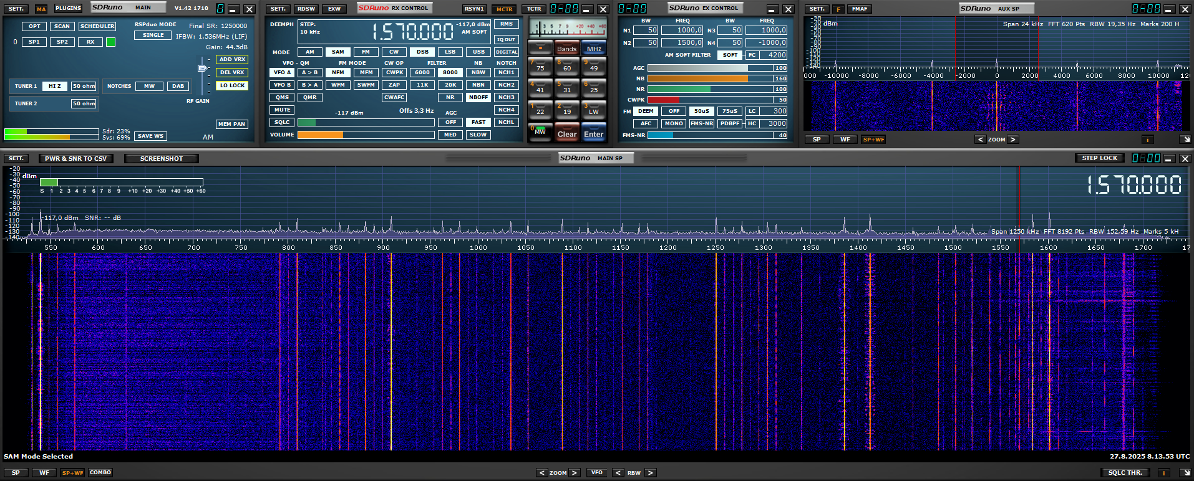Image resolution: width=1194 pixels, height=481 pixels.
Task: Click the orange F button in AUX SP
Action: pyautogui.click(x=838, y=9)
